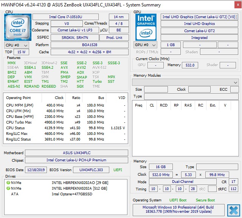Click the BIOS Date 12/18/2019 field
This screenshot has height=218, width=242.
[x=36, y=170]
